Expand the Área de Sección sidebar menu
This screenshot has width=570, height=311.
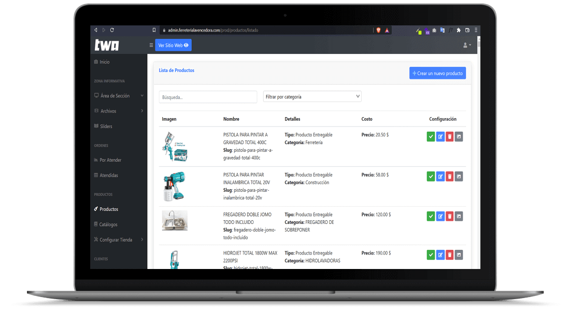click(119, 96)
